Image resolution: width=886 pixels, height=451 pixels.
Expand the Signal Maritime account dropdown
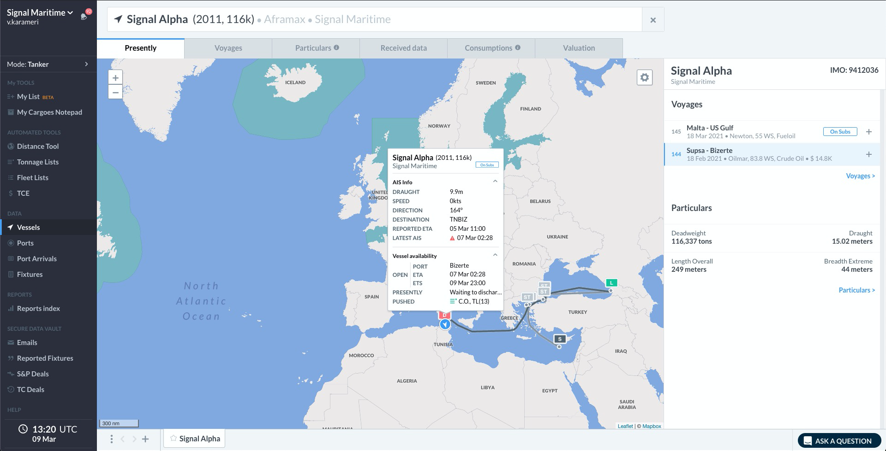(40, 12)
